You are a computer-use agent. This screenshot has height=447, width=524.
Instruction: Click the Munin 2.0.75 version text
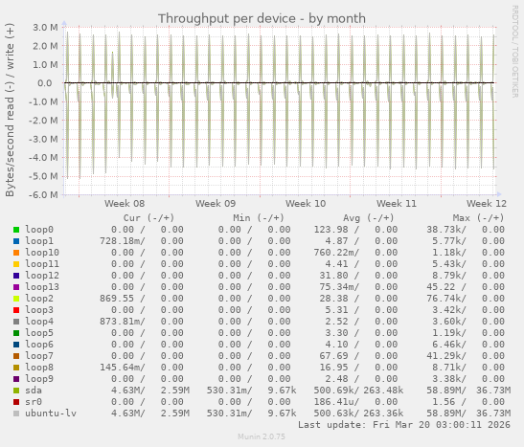click(262, 436)
